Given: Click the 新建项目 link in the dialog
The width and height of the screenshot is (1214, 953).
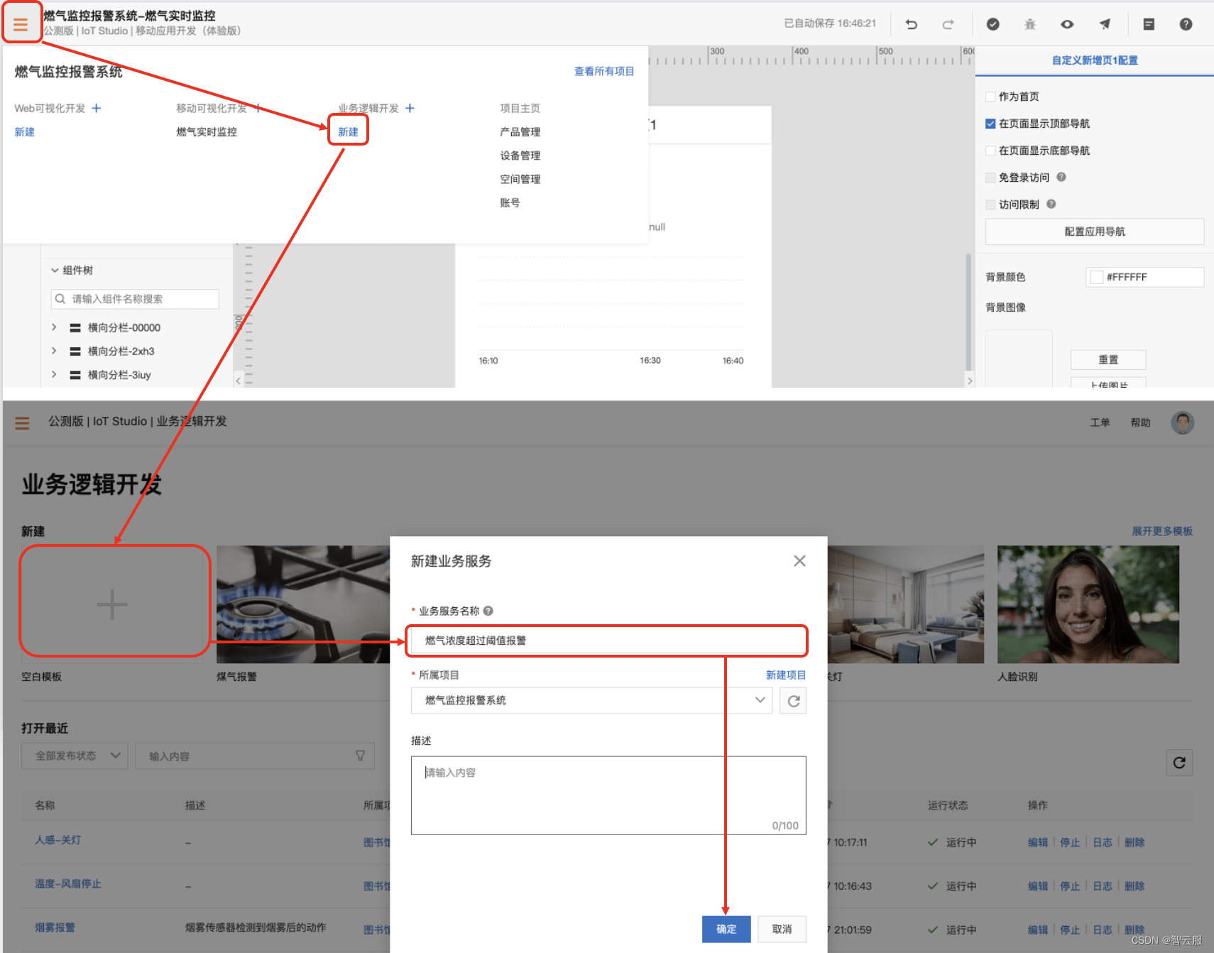Looking at the screenshot, I should coord(785,675).
